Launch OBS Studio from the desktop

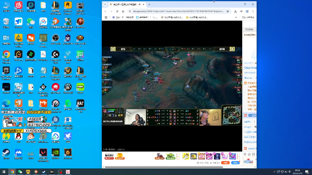(x=55, y=39)
